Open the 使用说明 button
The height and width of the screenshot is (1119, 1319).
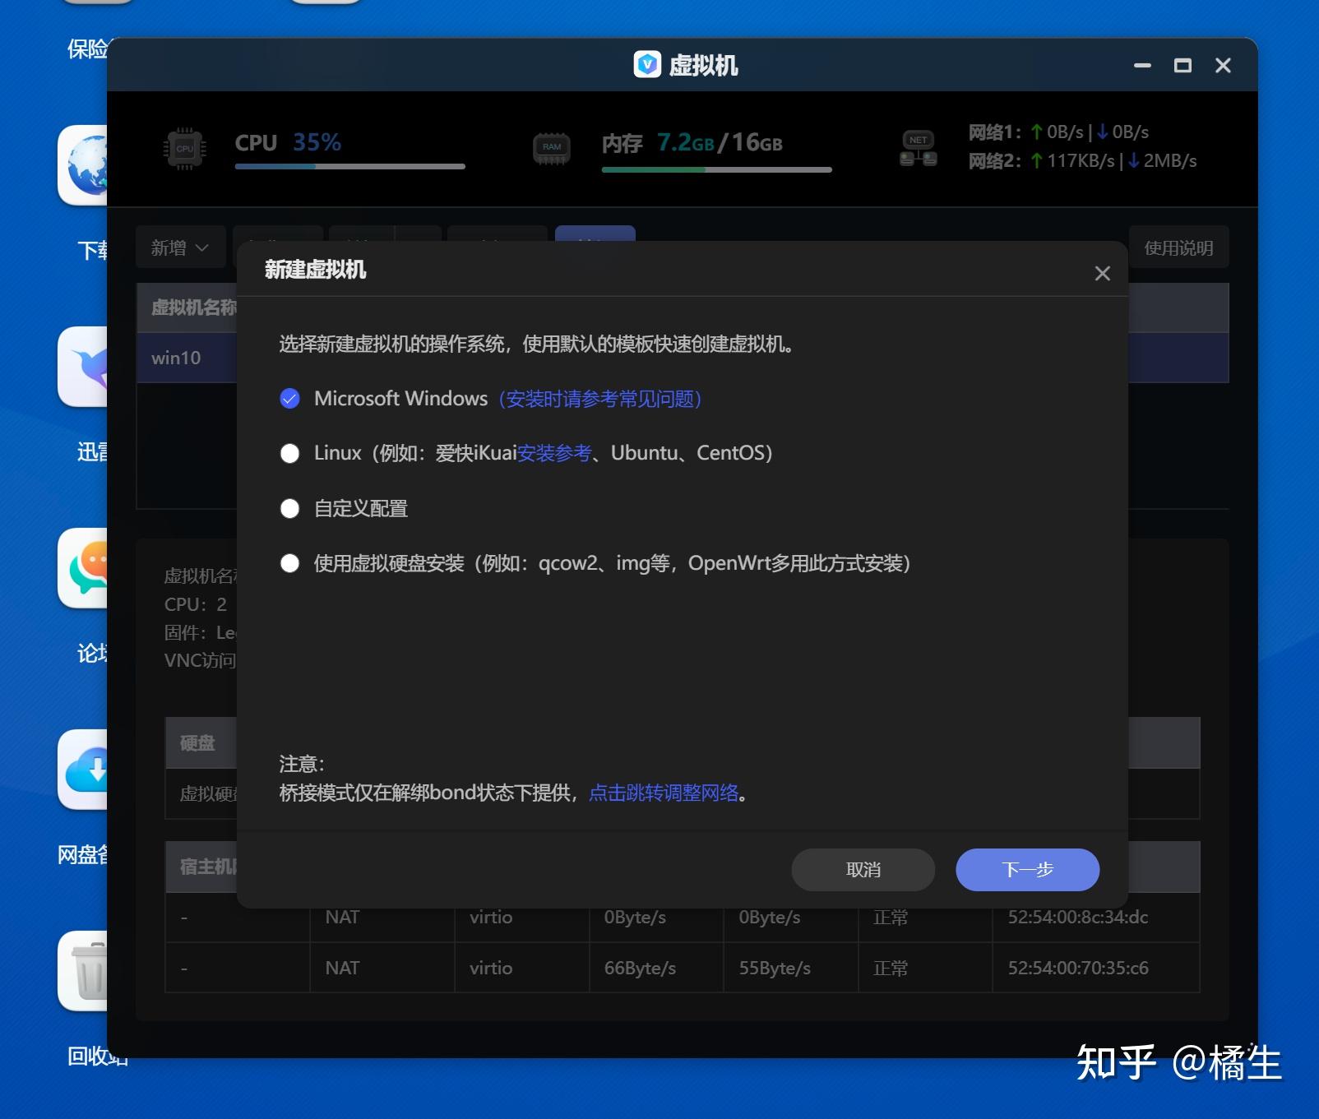coord(1178,247)
